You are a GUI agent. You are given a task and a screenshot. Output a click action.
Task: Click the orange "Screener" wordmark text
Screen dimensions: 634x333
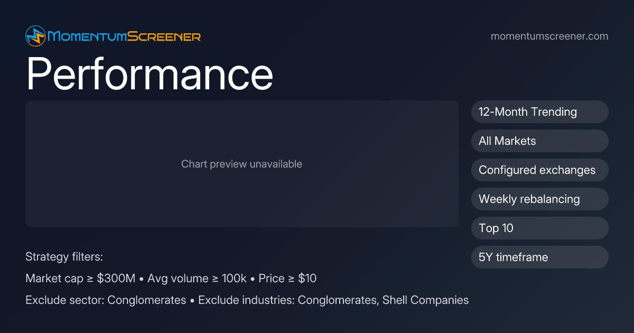coord(164,36)
